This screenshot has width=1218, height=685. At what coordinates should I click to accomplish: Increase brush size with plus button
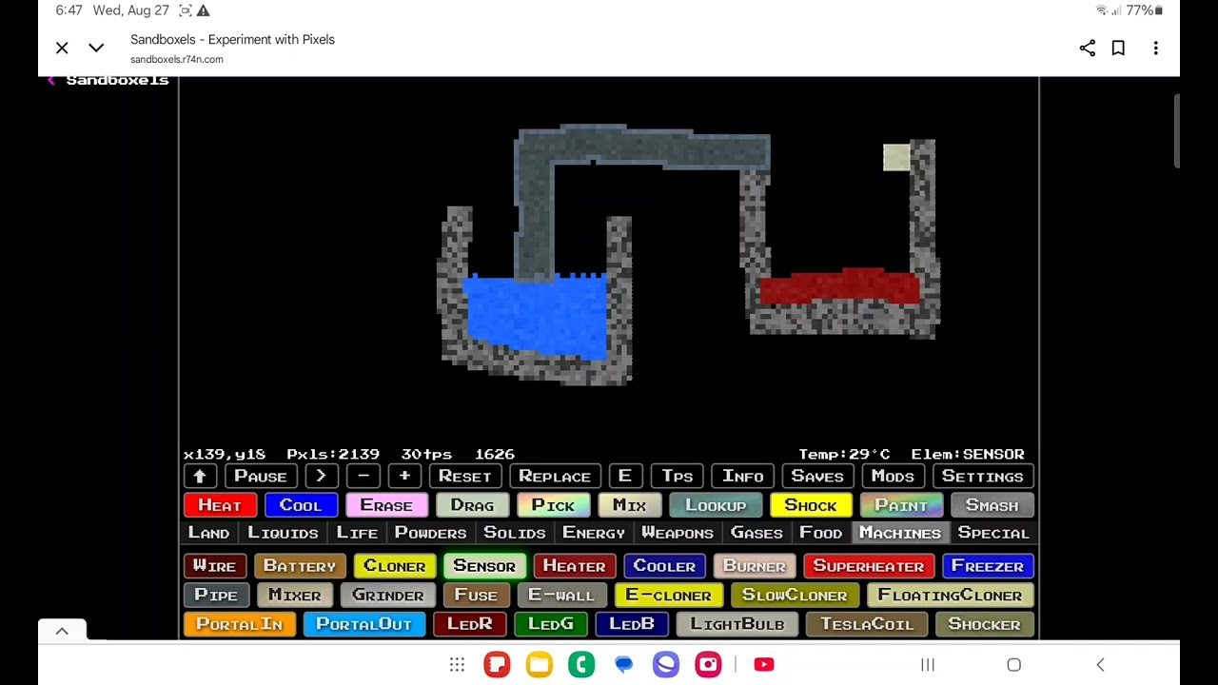coord(404,477)
